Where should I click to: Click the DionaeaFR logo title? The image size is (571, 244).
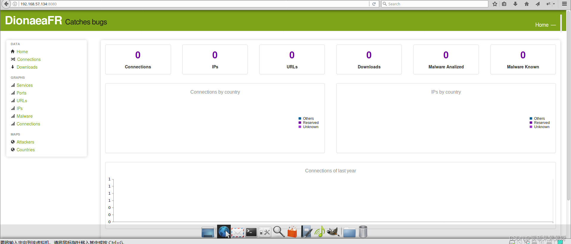(34, 21)
